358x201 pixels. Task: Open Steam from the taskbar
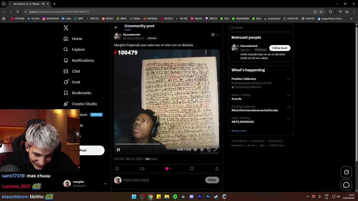coord(216,197)
